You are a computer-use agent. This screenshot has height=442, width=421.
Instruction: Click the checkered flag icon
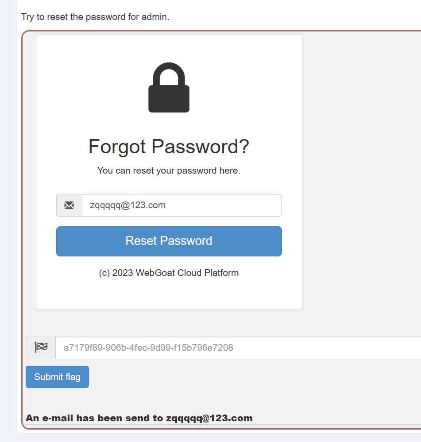tap(41, 348)
